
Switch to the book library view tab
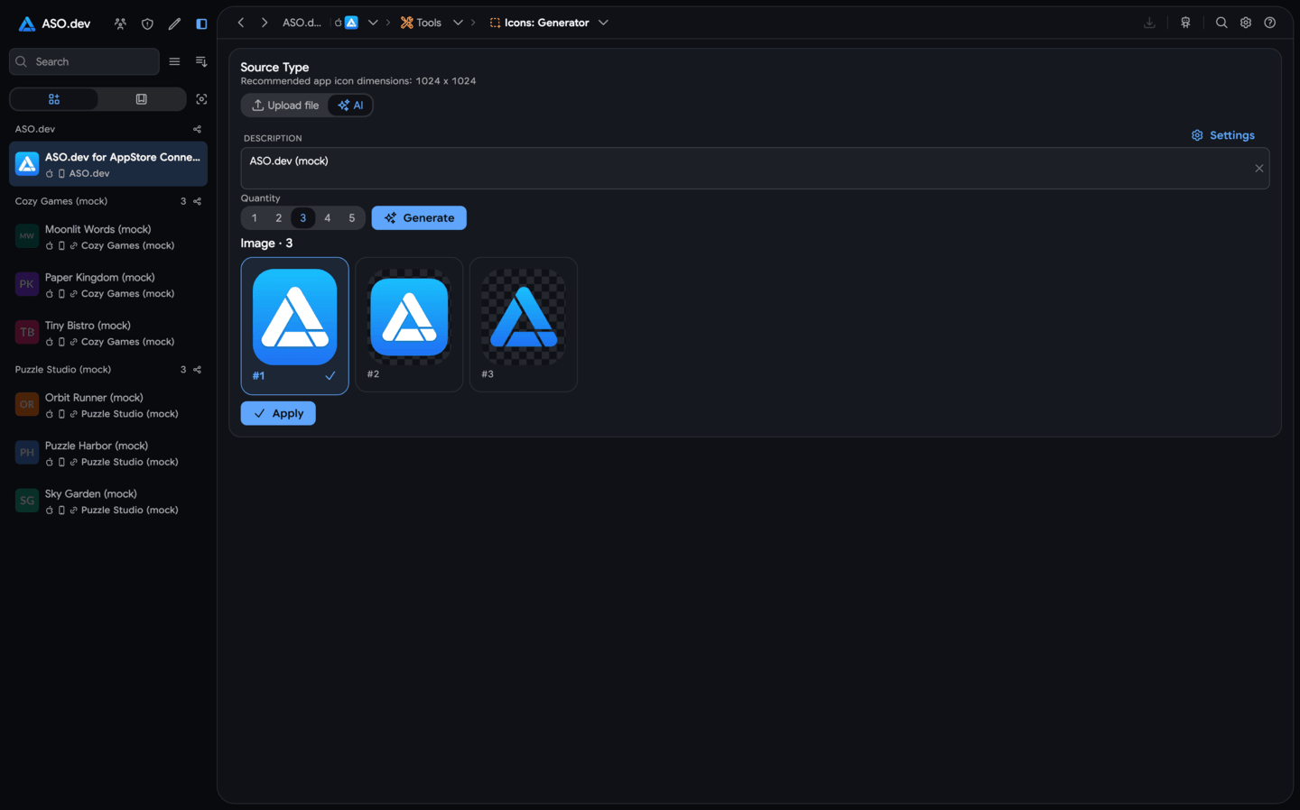click(142, 99)
